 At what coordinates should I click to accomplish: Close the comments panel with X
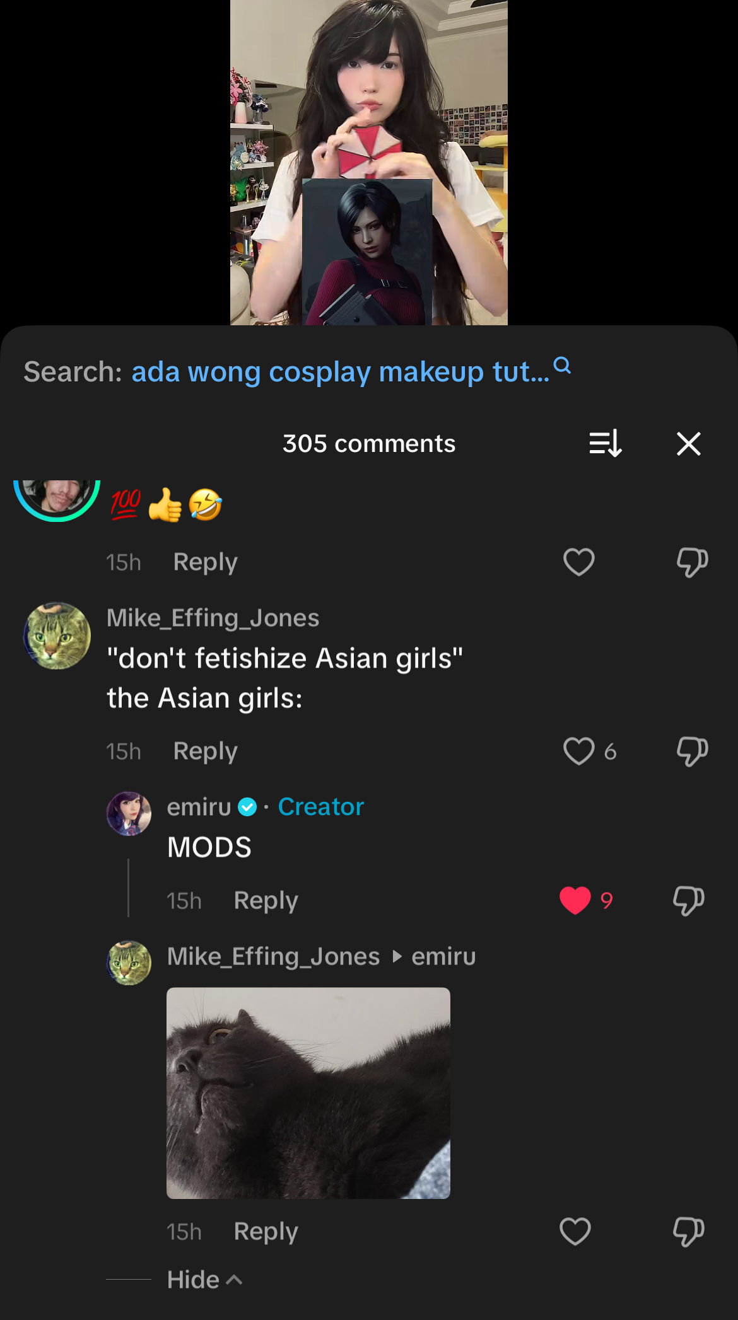(x=688, y=444)
